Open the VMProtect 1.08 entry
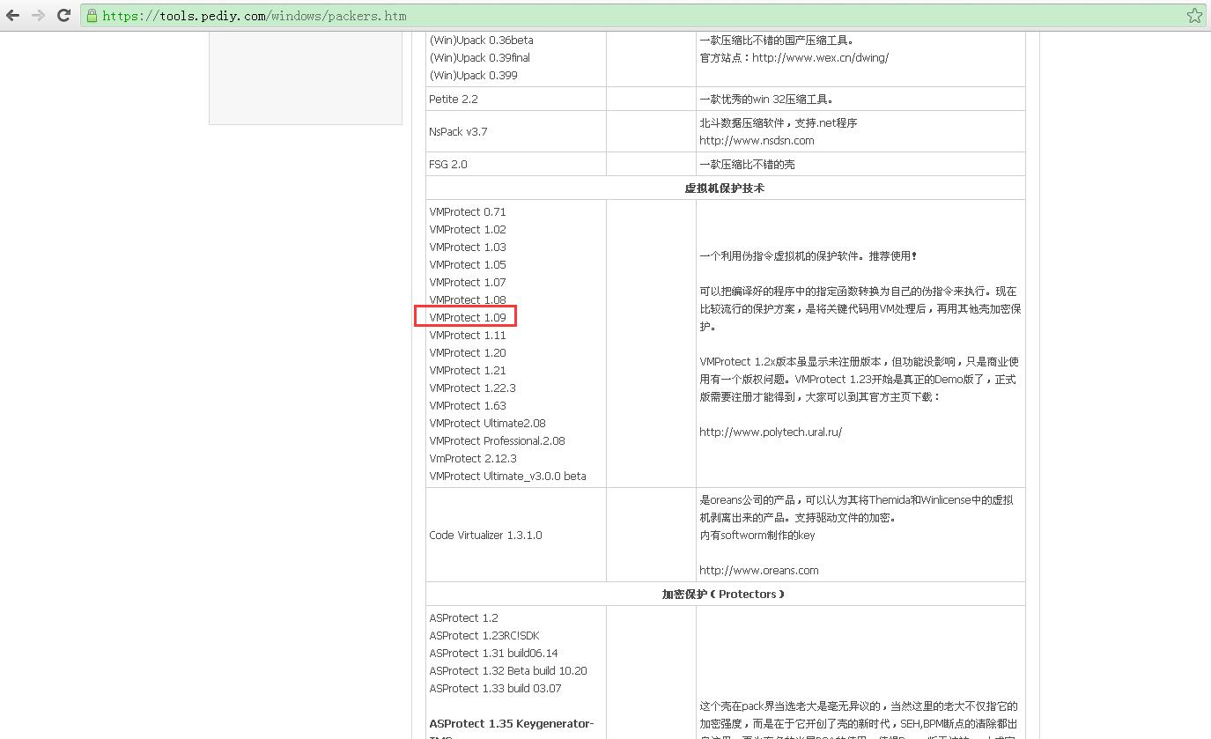The height and width of the screenshot is (739, 1211). pyautogui.click(x=468, y=299)
